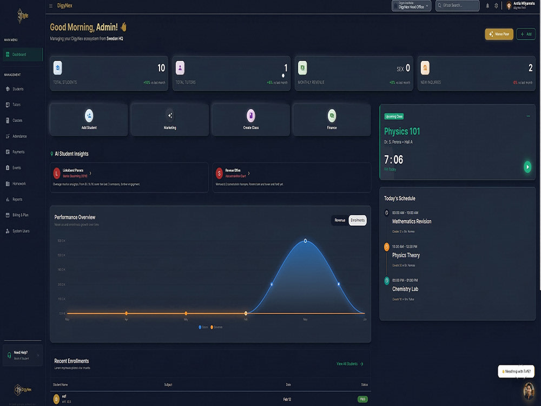
Task: Toggle the blue legend series
Action: tap(203, 328)
